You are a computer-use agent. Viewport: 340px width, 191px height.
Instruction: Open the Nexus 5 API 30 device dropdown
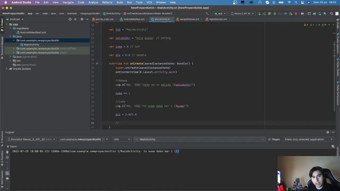tap(242, 13)
